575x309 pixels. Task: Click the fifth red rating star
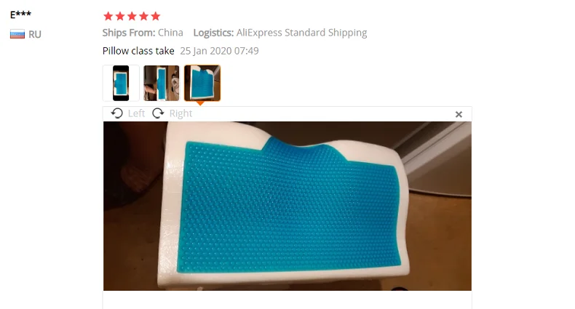point(156,16)
